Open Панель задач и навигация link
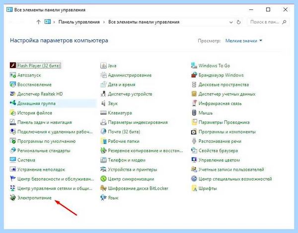 coord(45,122)
